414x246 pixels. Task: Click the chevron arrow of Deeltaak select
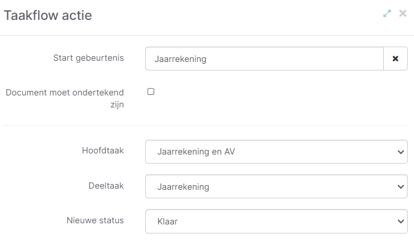coord(399,187)
